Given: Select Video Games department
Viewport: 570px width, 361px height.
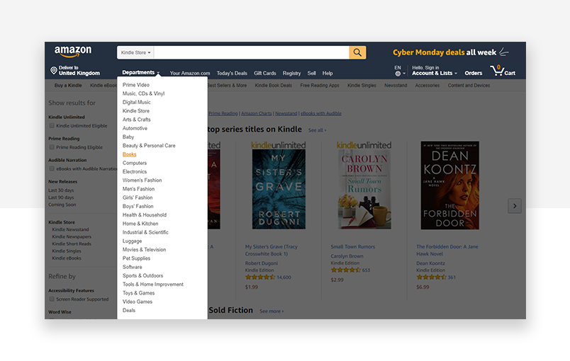Looking at the screenshot, I should [138, 302].
